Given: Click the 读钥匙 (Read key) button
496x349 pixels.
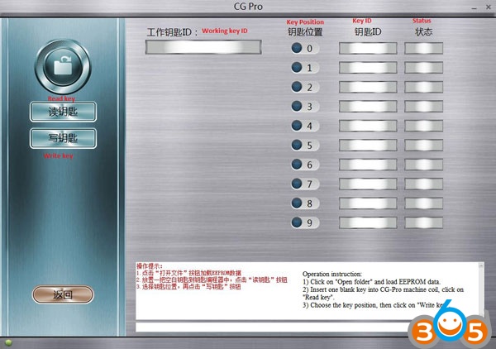Looking at the screenshot, I should tap(64, 112).
